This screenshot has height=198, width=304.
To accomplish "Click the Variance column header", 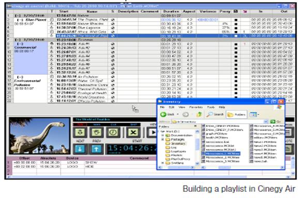I will tap(208, 11).
